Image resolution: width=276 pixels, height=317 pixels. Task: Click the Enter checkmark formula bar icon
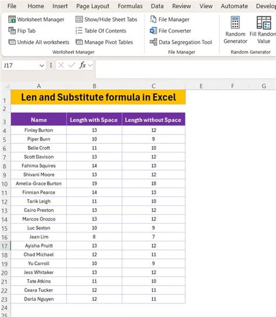click(71, 65)
